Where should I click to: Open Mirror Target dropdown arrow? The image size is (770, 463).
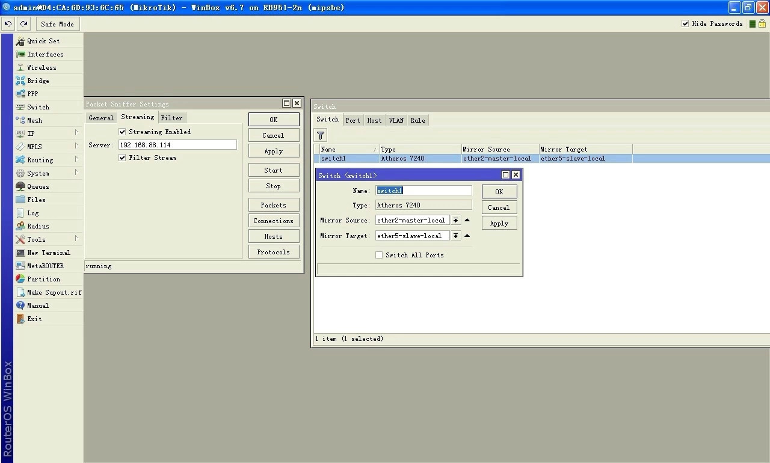tap(456, 236)
